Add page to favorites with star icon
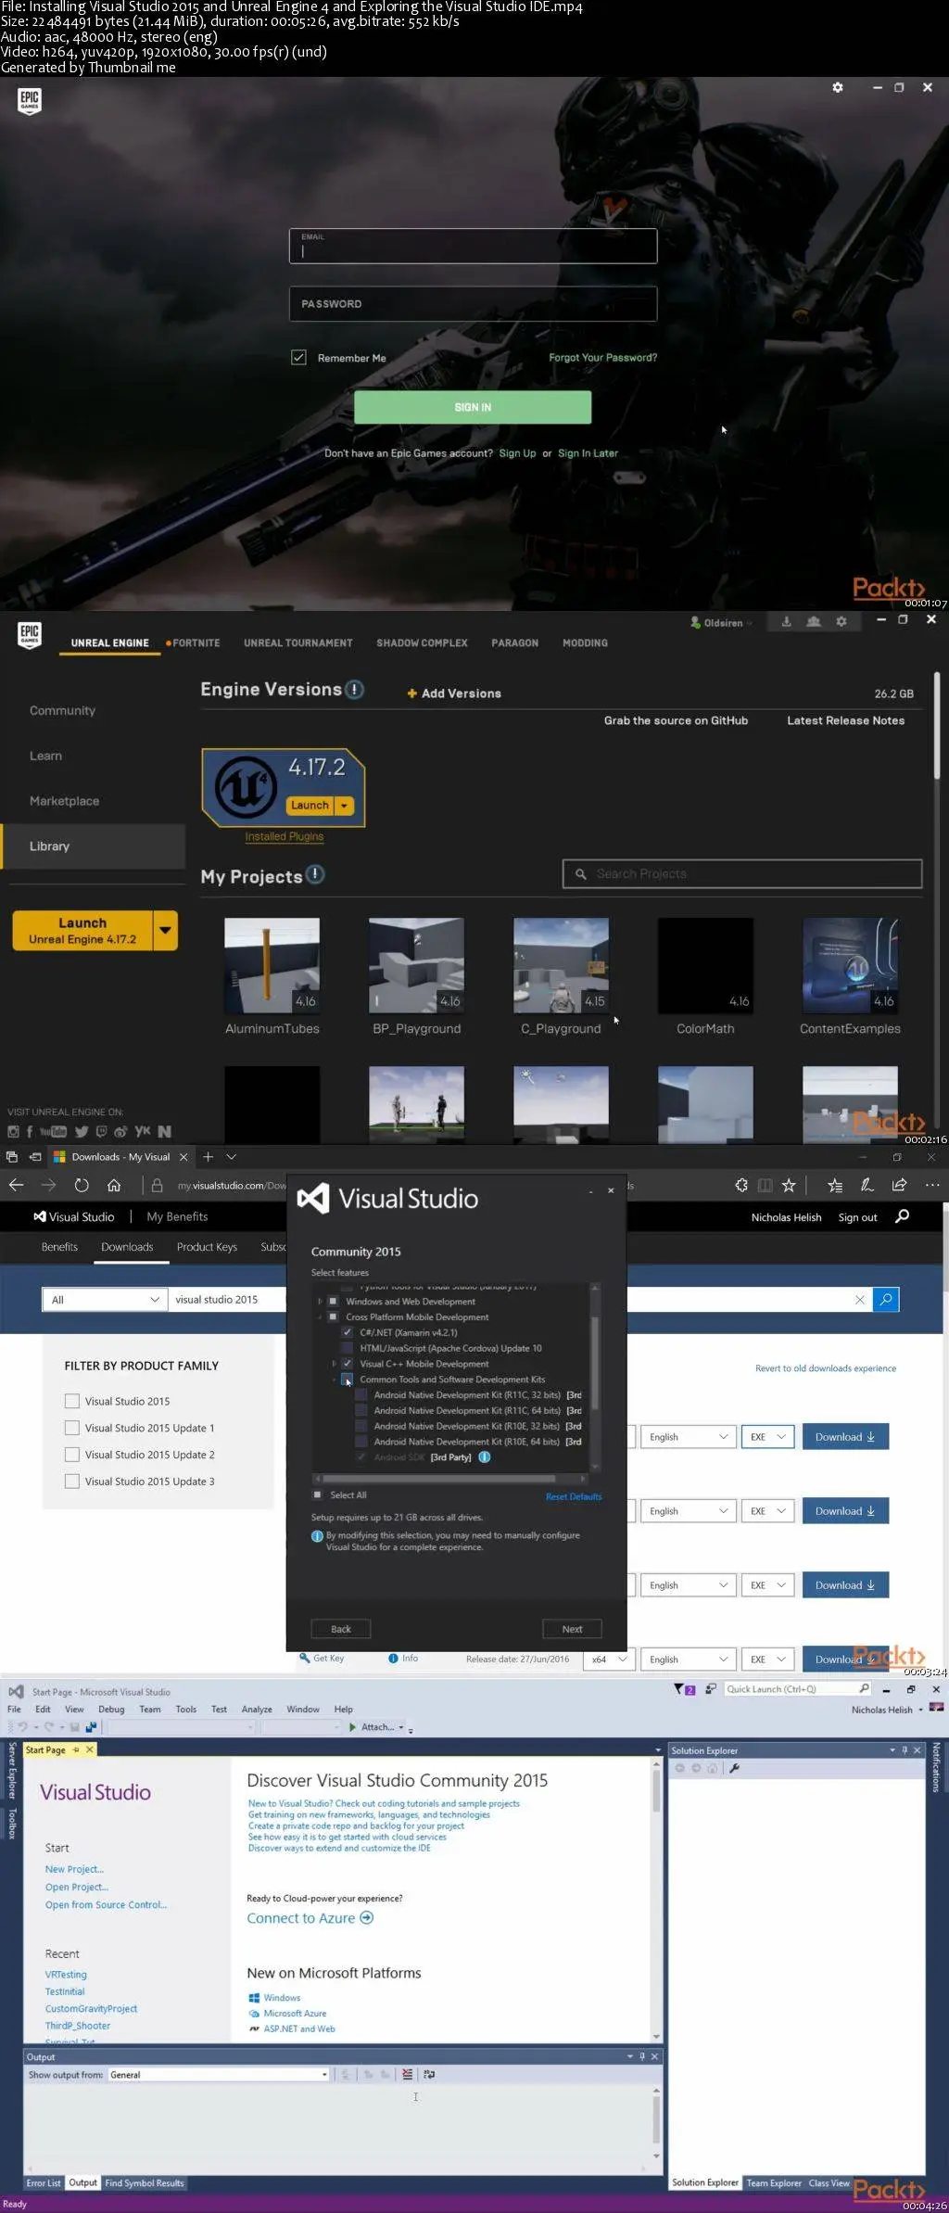Screen dimensions: 949x2213 789,1185
